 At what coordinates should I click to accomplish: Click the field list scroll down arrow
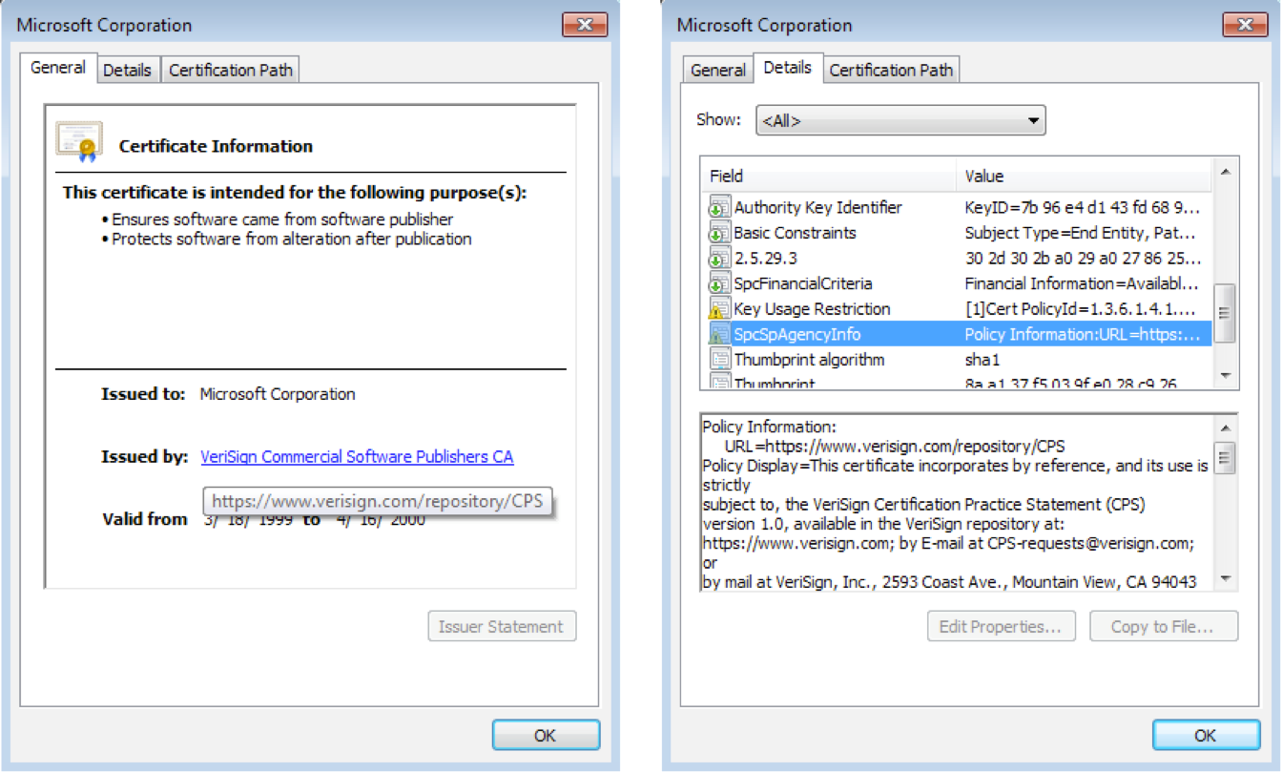click(1225, 376)
